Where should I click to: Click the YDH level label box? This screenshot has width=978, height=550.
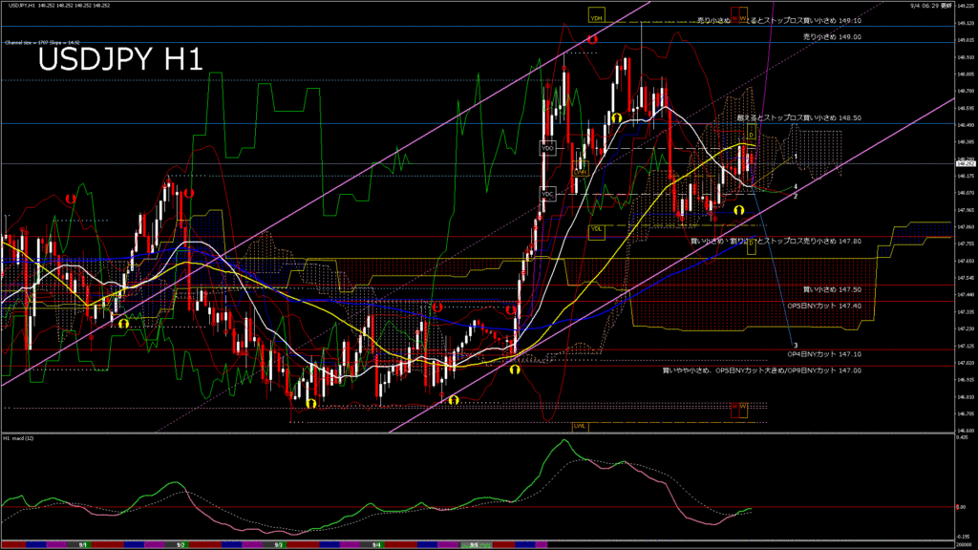point(597,18)
